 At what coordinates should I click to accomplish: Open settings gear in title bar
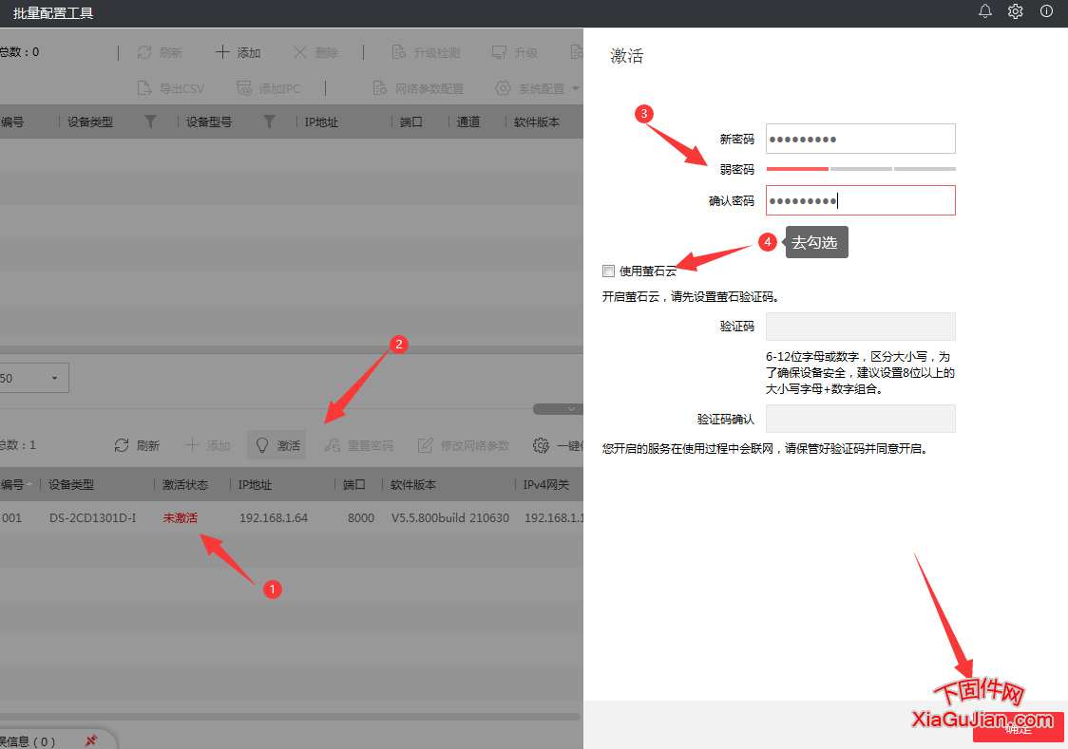click(x=1016, y=10)
